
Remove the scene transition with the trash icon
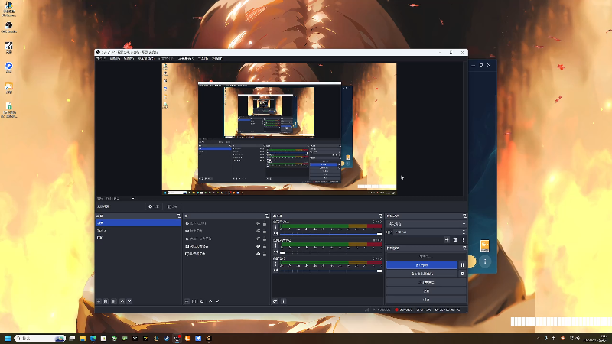point(455,240)
